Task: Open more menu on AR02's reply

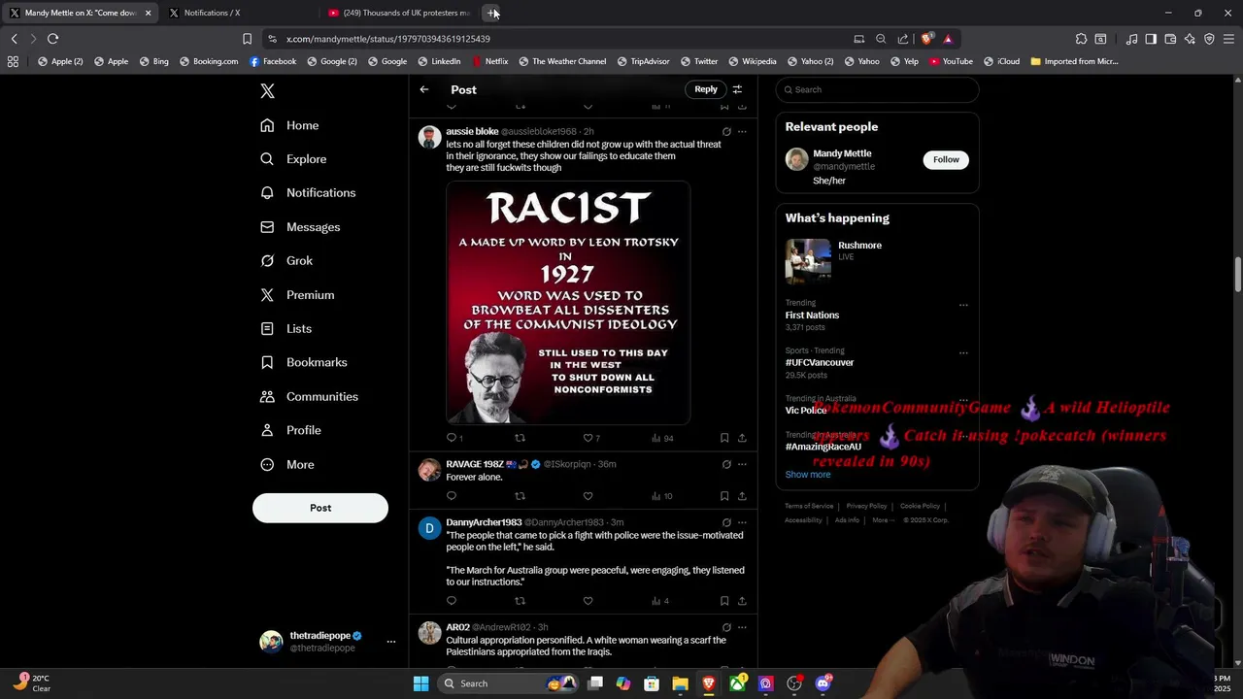Action: 742,627
